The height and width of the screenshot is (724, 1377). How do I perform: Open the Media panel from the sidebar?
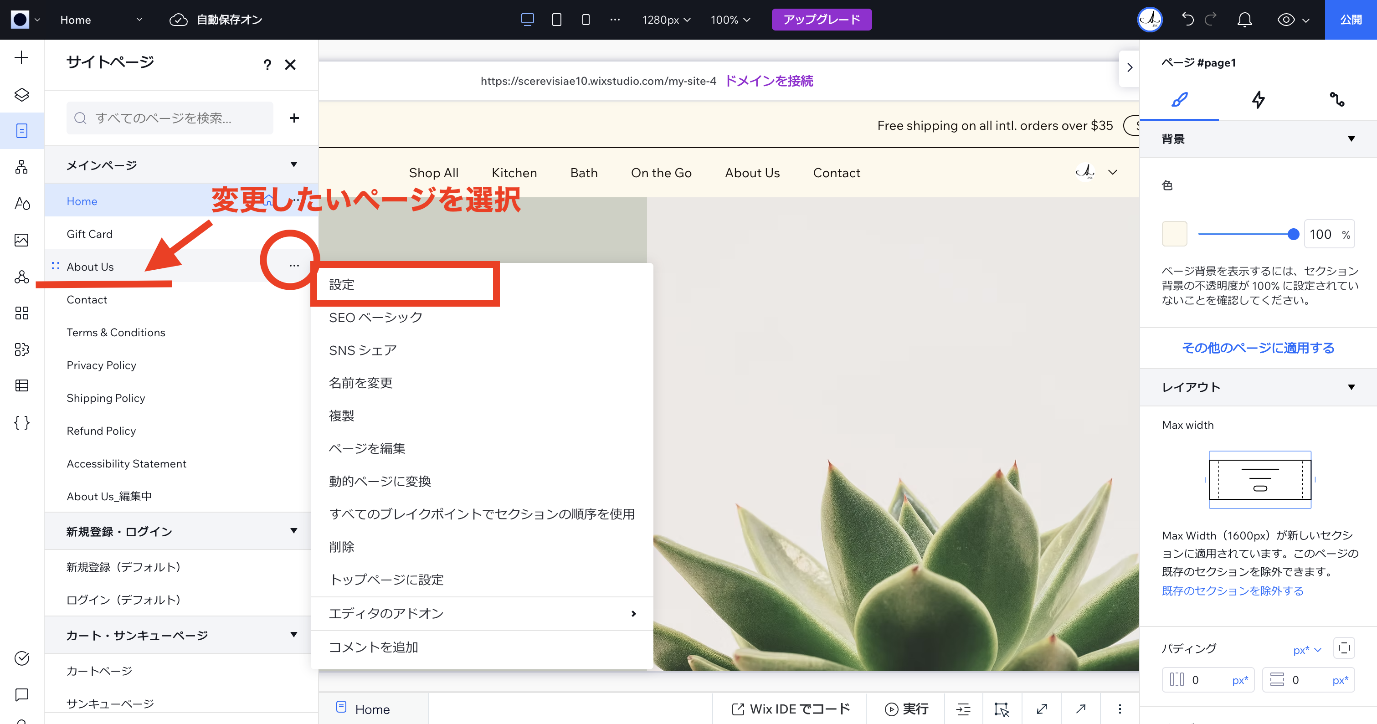tap(21, 241)
